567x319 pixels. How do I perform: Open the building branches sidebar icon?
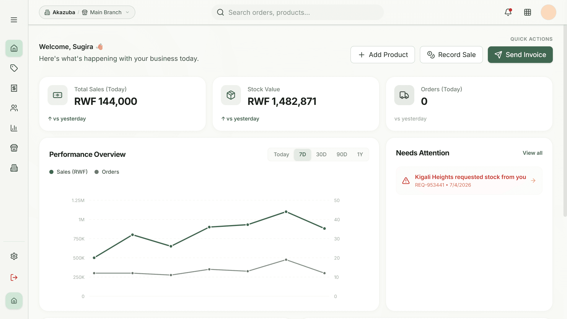pyautogui.click(x=14, y=168)
